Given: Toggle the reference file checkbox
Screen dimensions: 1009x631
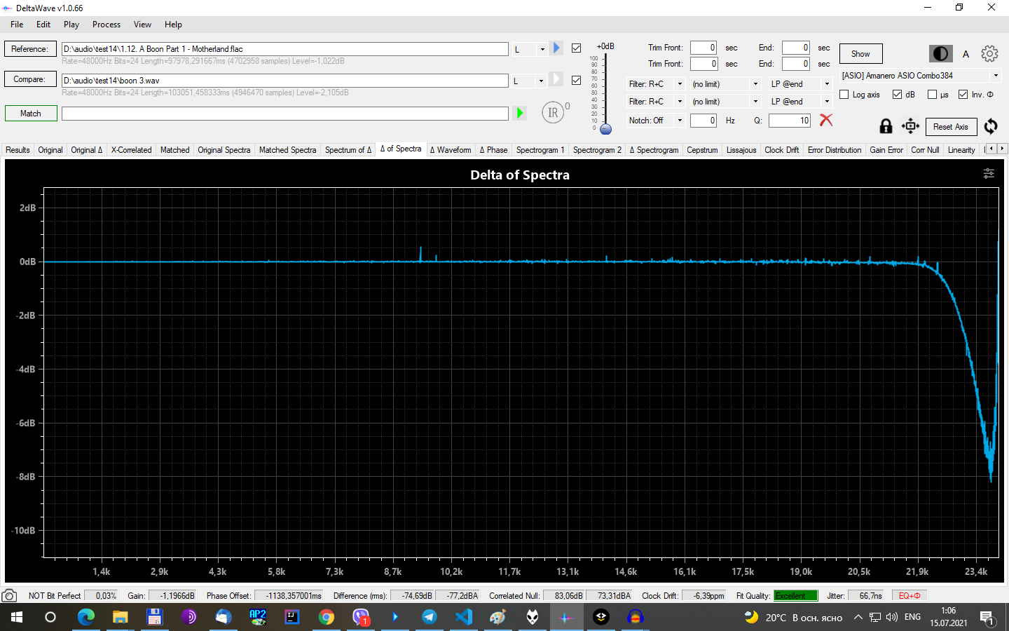Looking at the screenshot, I should pyautogui.click(x=576, y=48).
